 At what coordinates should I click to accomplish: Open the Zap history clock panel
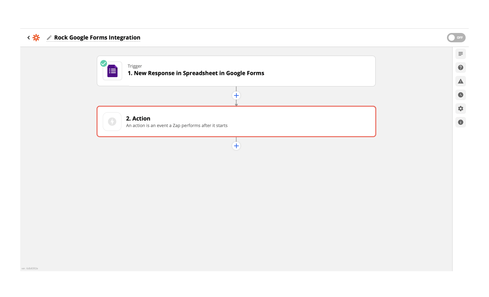(x=461, y=95)
